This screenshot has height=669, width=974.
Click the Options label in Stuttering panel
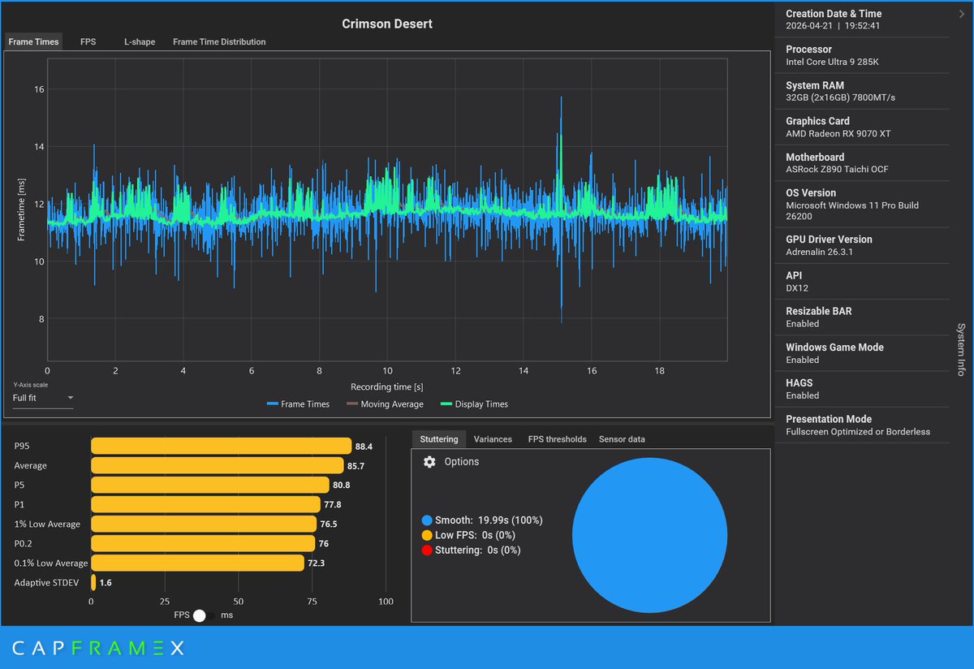coord(462,462)
